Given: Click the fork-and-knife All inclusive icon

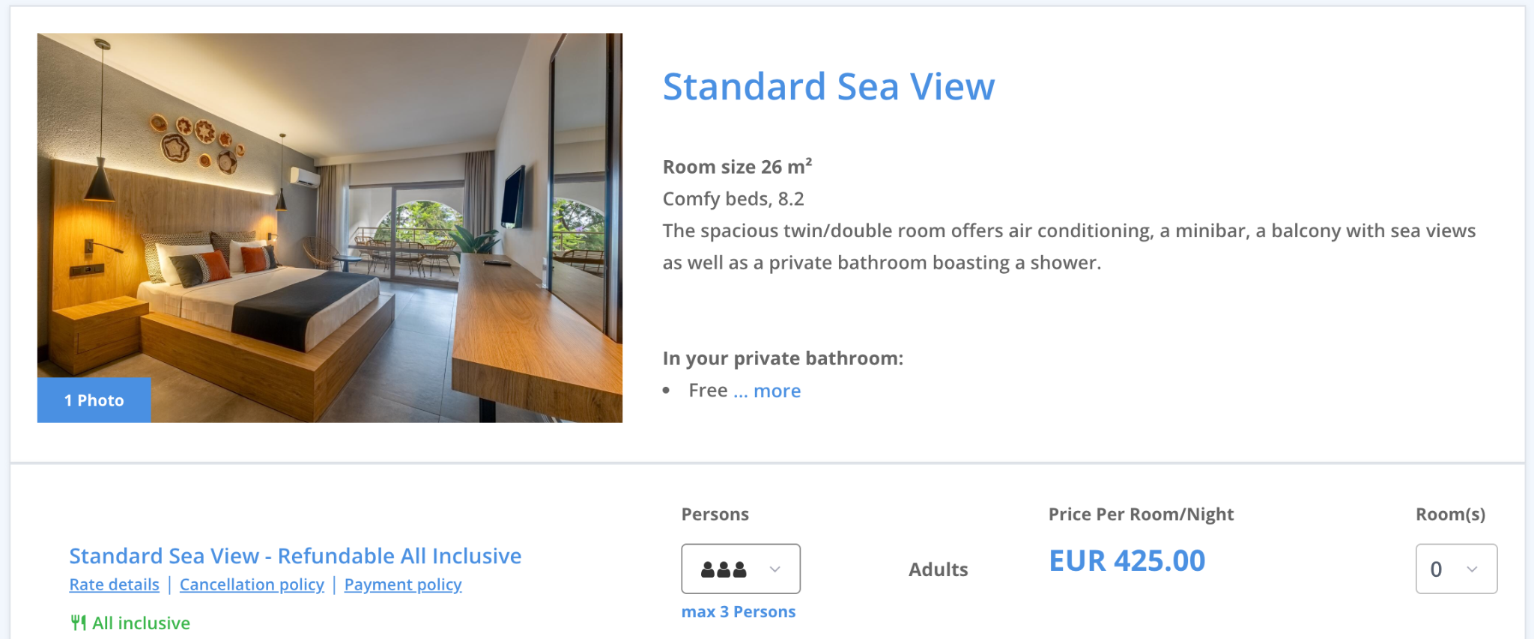Looking at the screenshot, I should point(78,623).
